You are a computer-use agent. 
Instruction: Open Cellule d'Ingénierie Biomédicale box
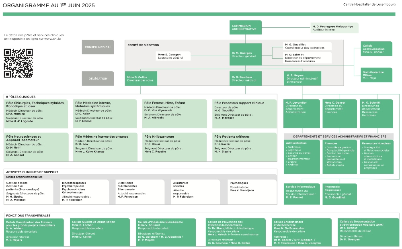coord(166,232)
